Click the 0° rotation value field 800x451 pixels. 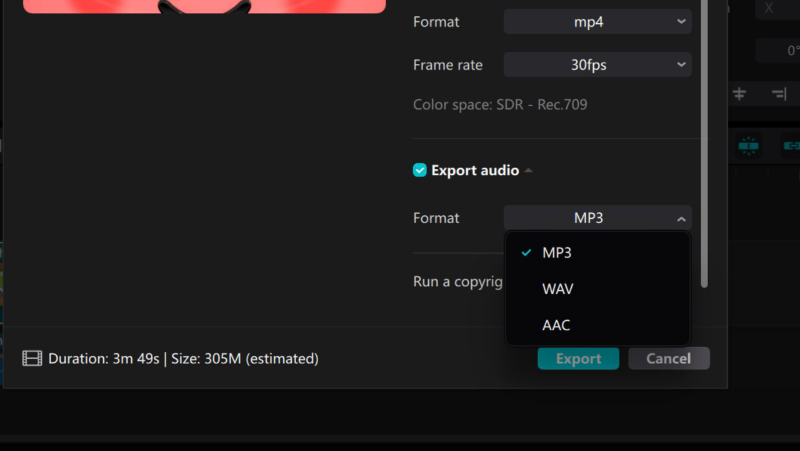794,50
